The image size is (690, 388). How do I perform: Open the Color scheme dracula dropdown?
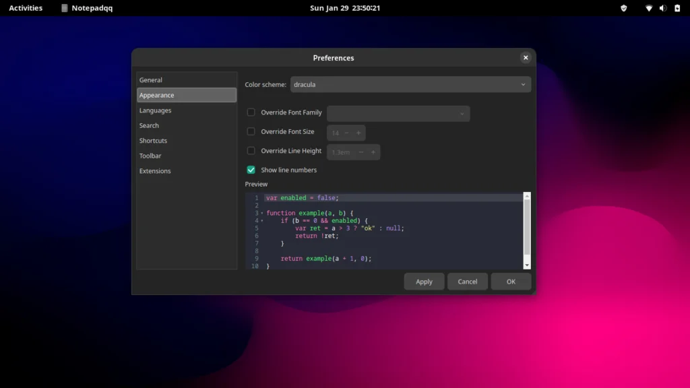tap(410, 85)
